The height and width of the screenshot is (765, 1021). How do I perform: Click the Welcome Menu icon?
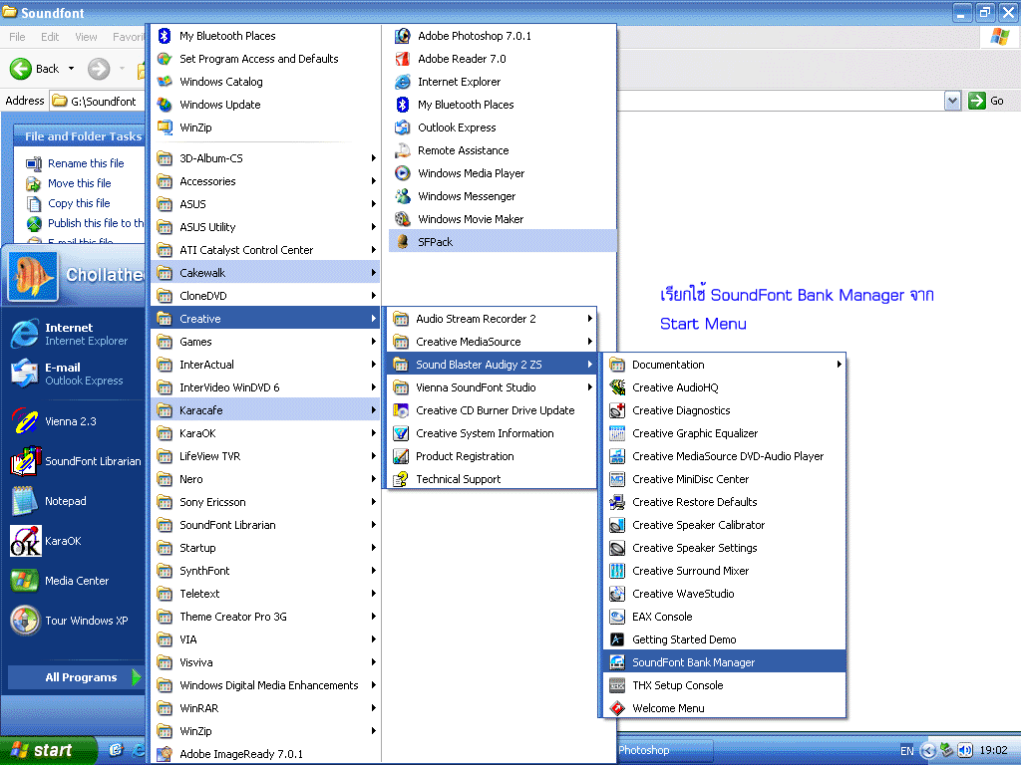[616, 708]
